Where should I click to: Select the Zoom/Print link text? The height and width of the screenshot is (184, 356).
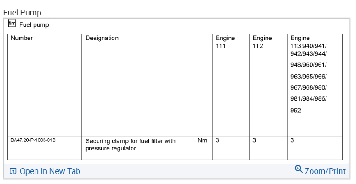[x=325, y=171]
